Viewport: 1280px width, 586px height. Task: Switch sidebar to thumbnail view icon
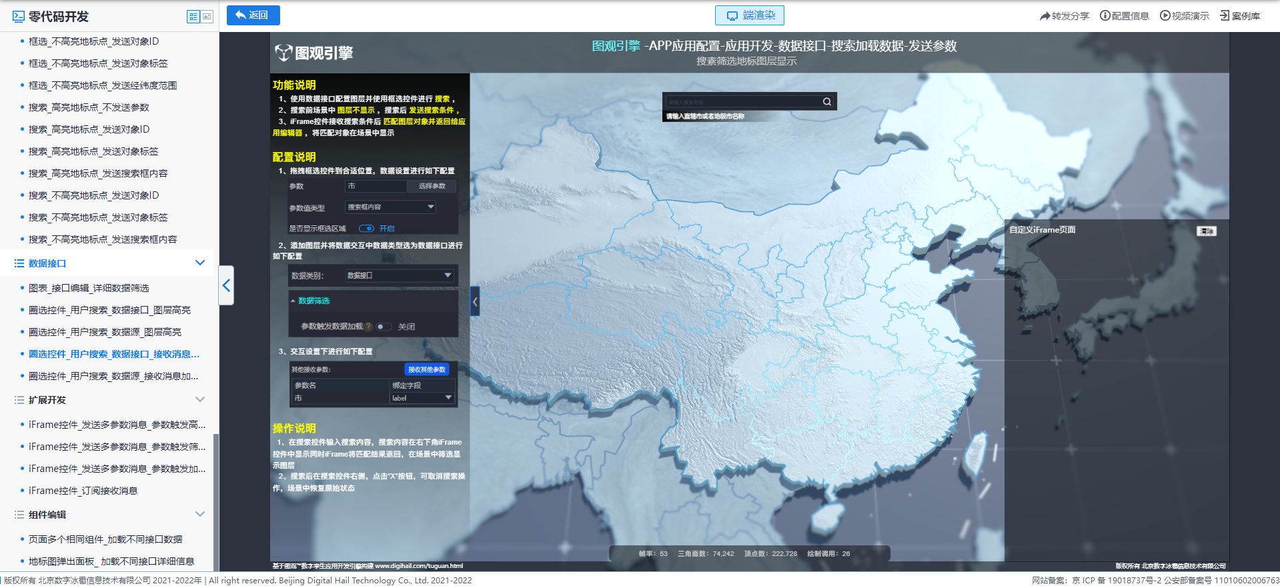[207, 17]
